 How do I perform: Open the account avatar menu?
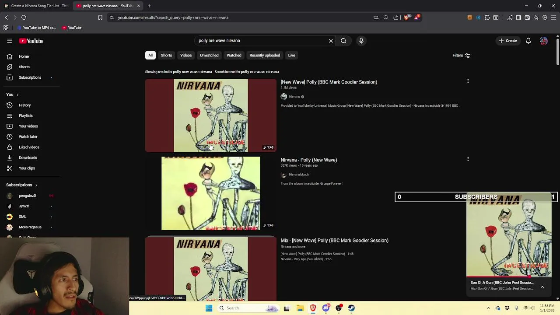[x=543, y=41]
